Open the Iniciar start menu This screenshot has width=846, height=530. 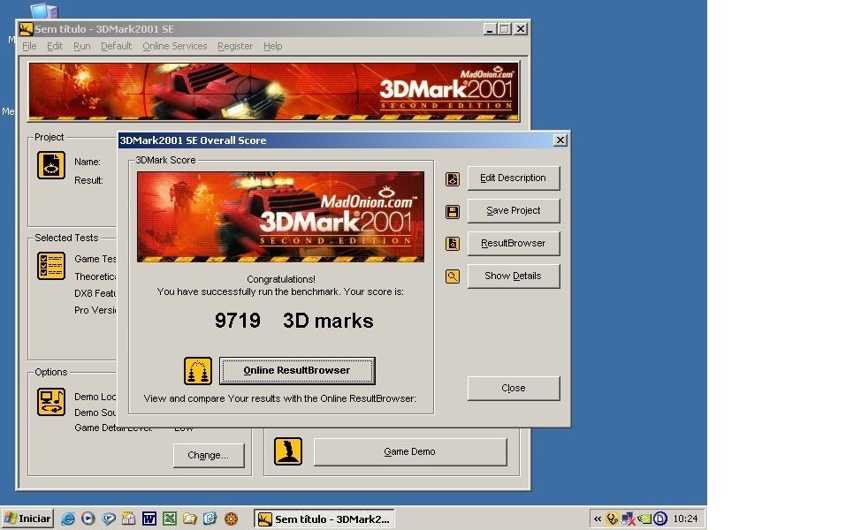click(x=28, y=519)
